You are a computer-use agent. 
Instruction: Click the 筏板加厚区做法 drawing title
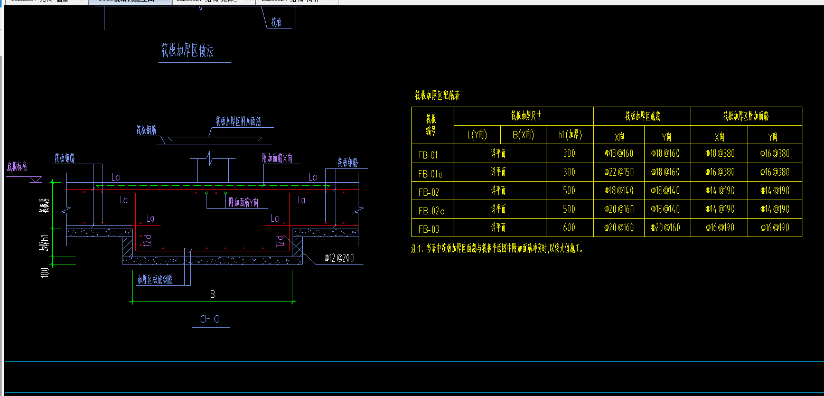(x=187, y=51)
